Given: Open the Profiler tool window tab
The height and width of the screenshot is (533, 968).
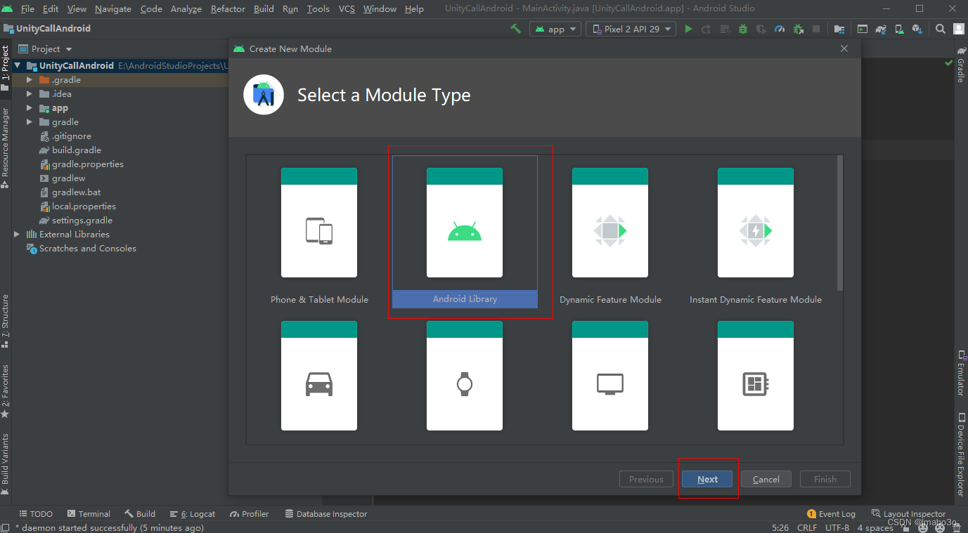Looking at the screenshot, I should click(x=250, y=514).
